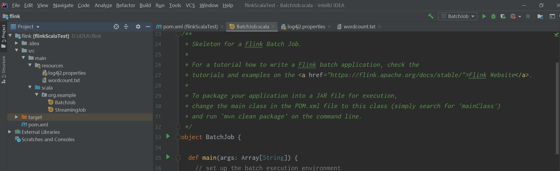560x171 pixels.
Task: Click the editor vertical scrollbar
Action: [x=557, y=108]
